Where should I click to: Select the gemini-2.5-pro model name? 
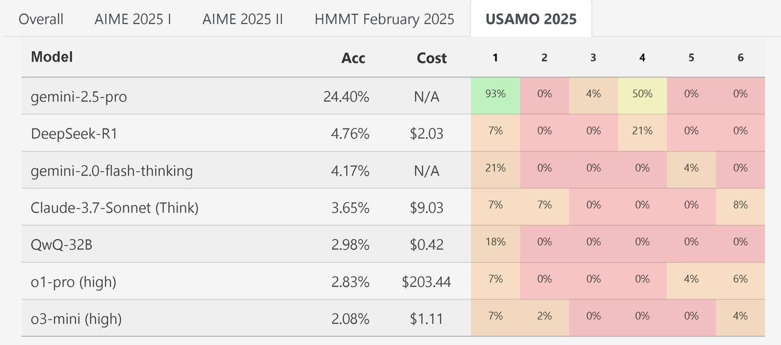[x=79, y=96]
